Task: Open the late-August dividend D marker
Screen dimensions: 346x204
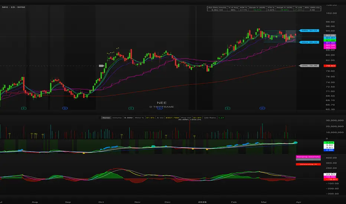Action: (65, 108)
